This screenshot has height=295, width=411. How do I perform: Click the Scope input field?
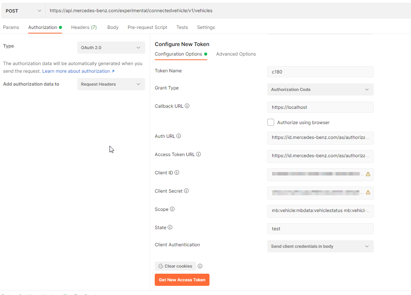[320, 211]
